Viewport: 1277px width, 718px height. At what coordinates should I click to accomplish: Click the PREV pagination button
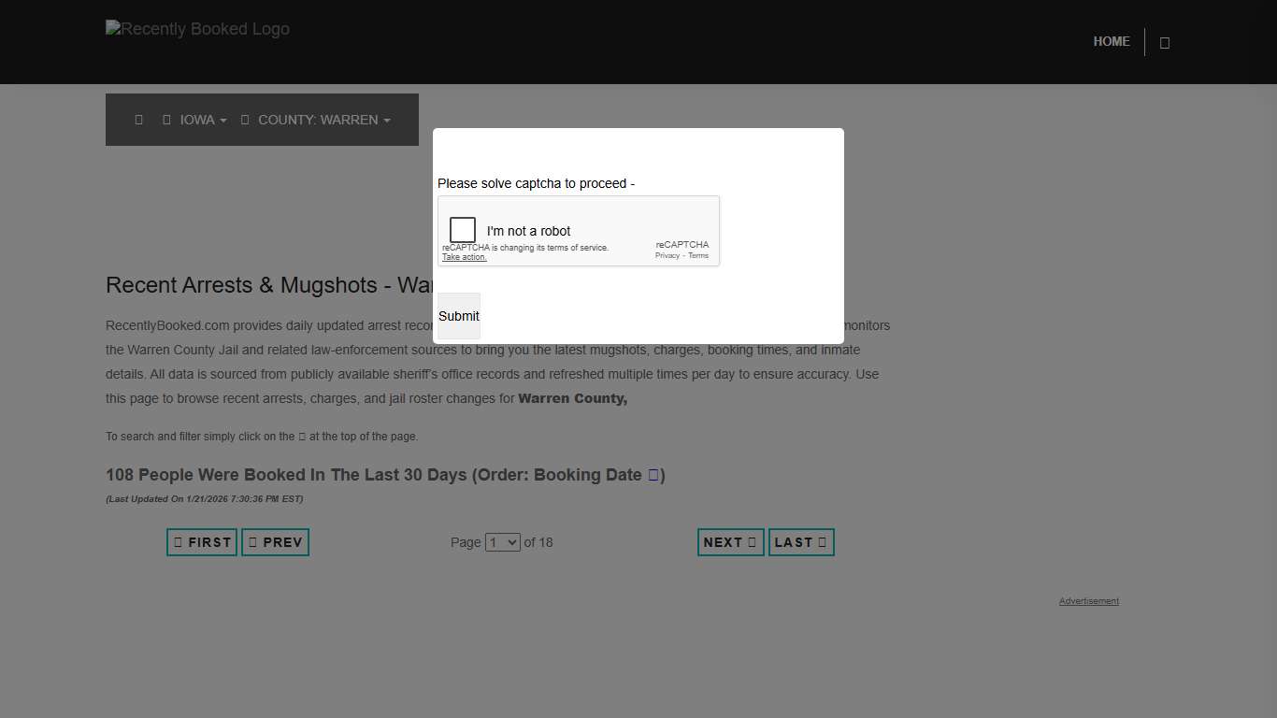pyautogui.click(x=275, y=542)
